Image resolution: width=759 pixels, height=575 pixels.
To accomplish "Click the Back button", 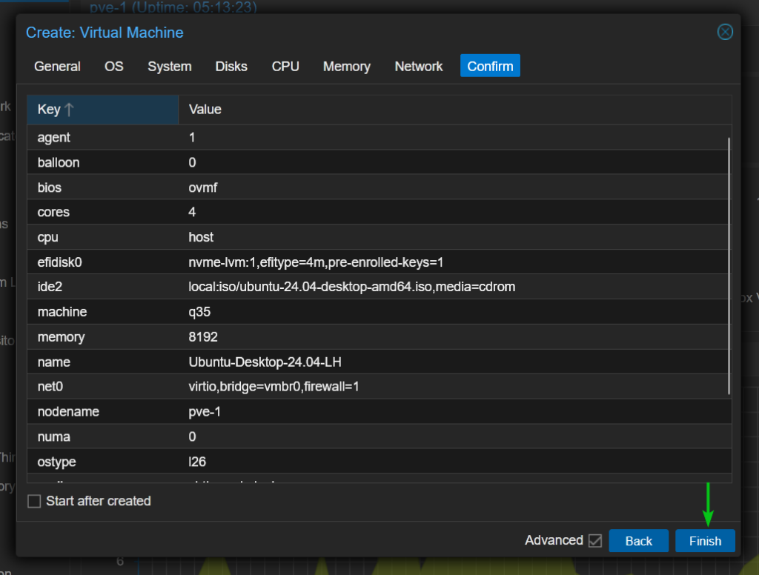I will point(638,541).
